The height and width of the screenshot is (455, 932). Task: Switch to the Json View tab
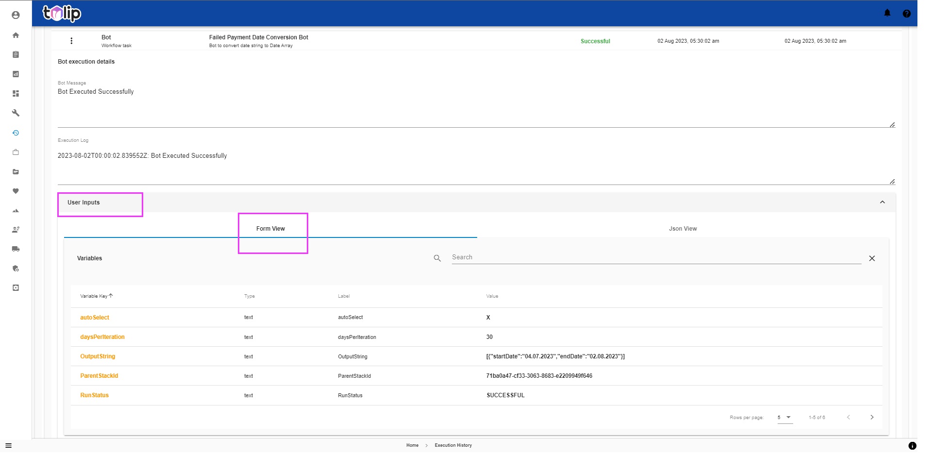click(683, 228)
